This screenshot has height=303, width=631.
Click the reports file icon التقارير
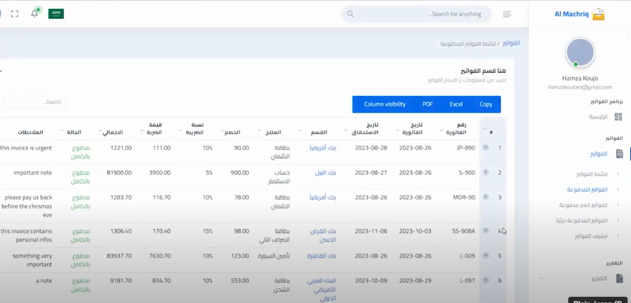(620, 278)
